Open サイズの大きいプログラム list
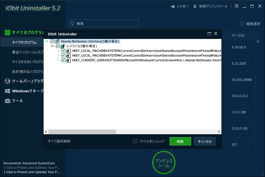Viewport: 265px width, 177px height. [28, 62]
